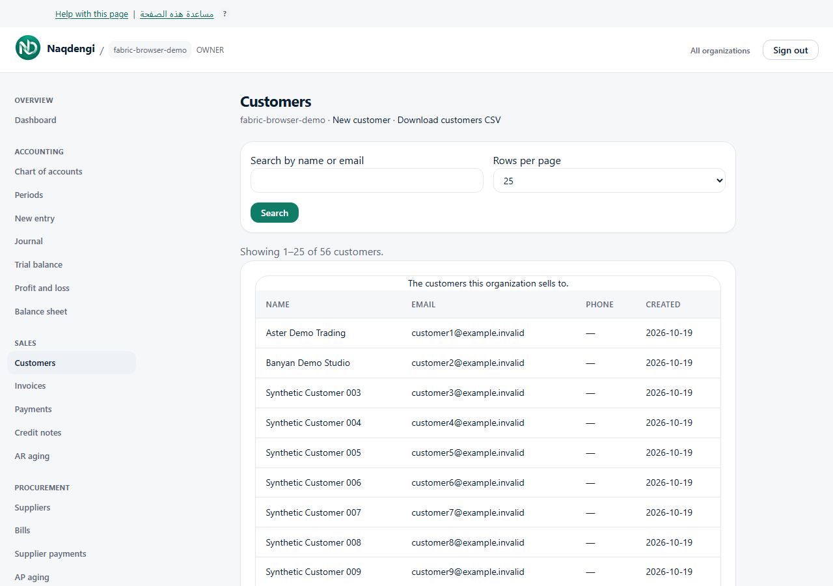
Task: Click Banyan Demo Studio customer name
Action: [308, 363]
